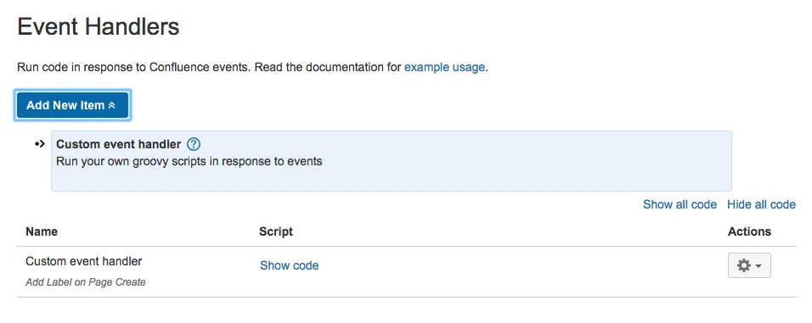
Task: Click the Add New Item button
Action: click(72, 105)
